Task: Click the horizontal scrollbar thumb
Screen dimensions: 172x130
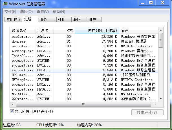Action: coord(83,104)
